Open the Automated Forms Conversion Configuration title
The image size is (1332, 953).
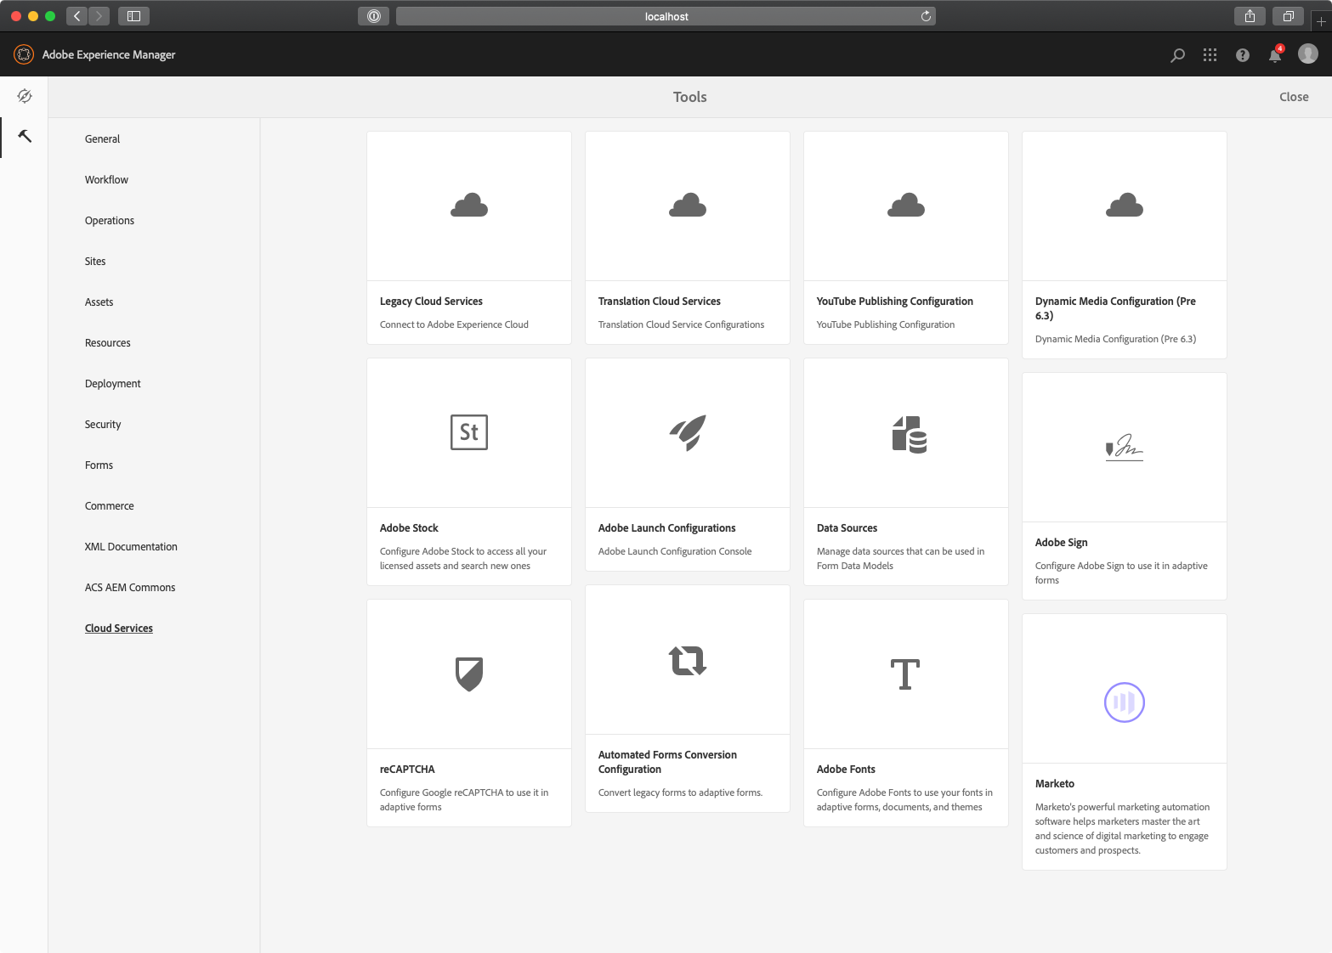[x=667, y=762]
